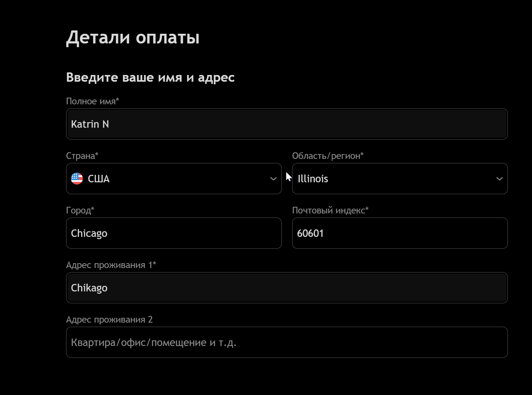The height and width of the screenshot is (395, 532).
Task: Click the Город* label
Action: pos(80,210)
